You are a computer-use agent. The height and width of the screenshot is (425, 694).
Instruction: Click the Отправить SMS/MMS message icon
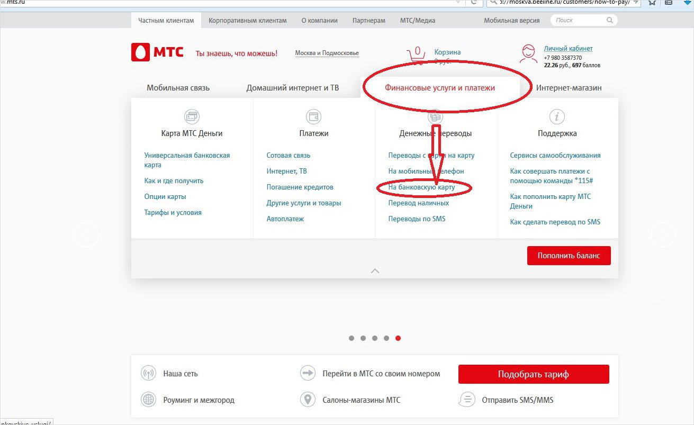click(466, 400)
